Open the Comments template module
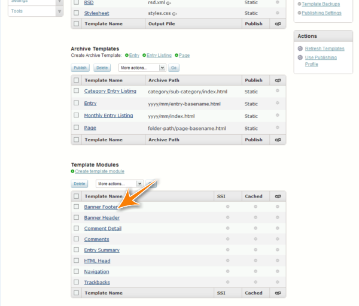The image size is (359, 306). (96, 240)
